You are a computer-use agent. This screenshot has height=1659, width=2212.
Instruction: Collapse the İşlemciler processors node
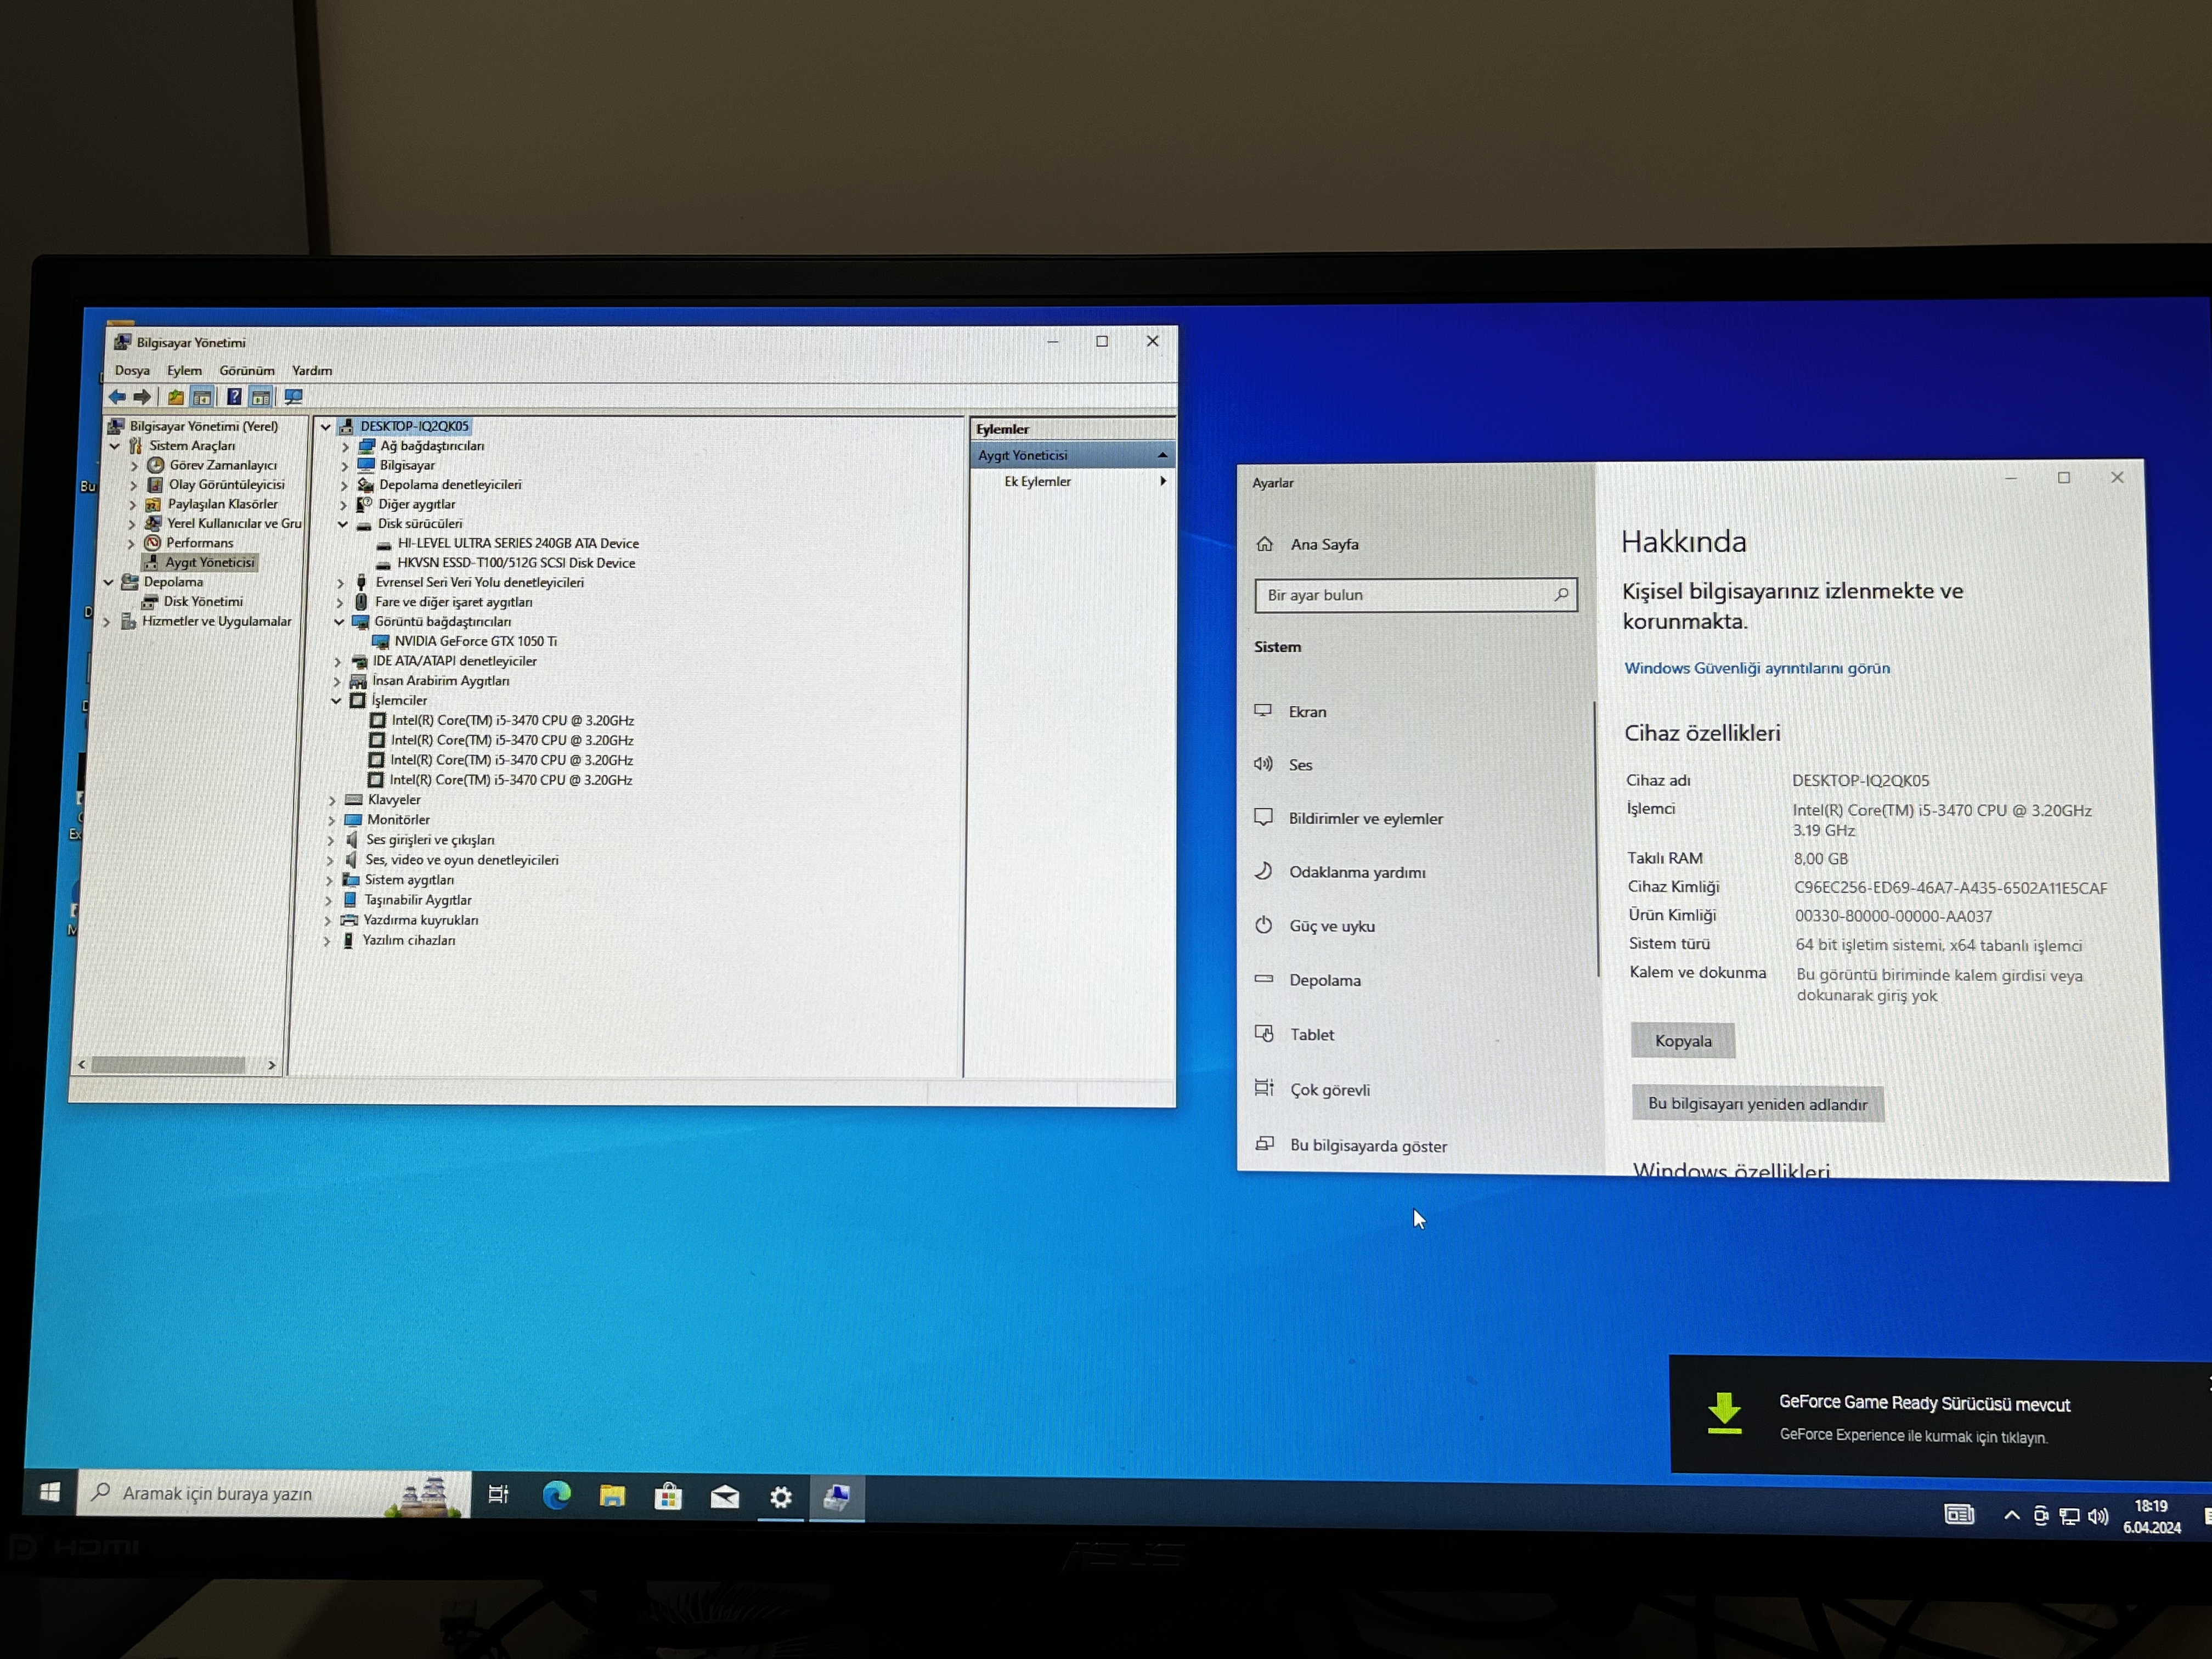(336, 701)
